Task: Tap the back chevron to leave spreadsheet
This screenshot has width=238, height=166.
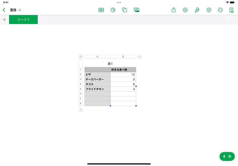Action: click(x=4, y=10)
